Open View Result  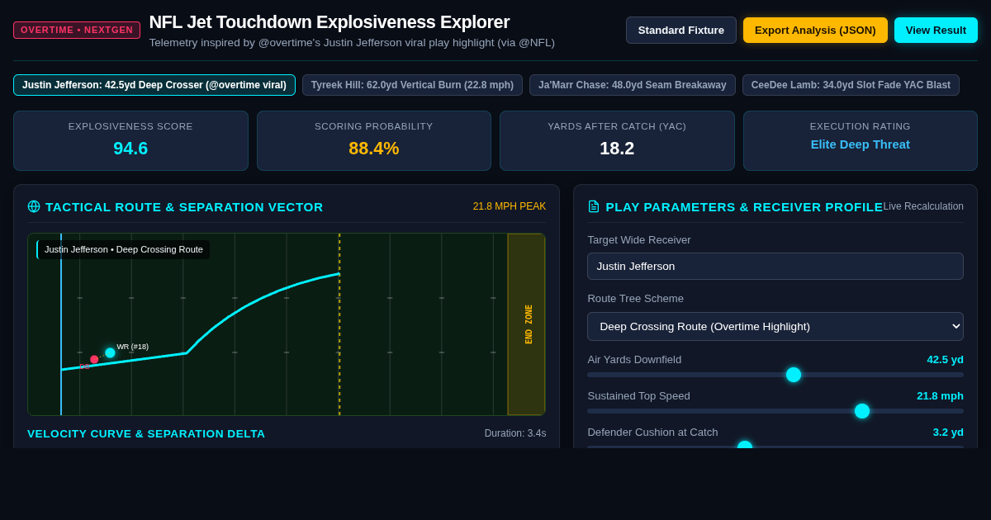coord(936,31)
